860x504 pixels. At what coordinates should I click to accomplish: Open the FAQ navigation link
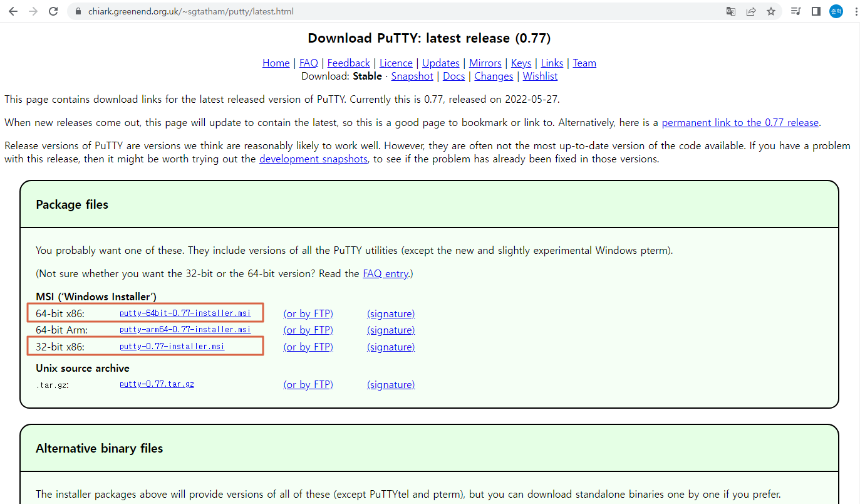click(309, 63)
